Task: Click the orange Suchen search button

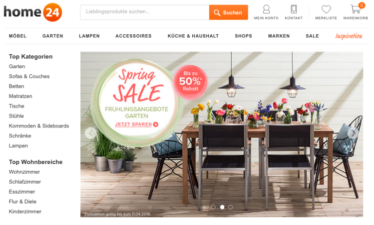Action: pyautogui.click(x=229, y=12)
